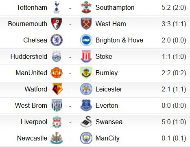
Task: Select the 0:0 (0:0) score result
Action: pos(174,105)
